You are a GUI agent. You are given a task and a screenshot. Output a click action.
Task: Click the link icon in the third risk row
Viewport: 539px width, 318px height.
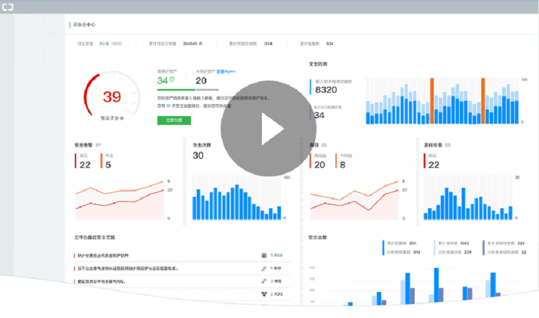tap(264, 281)
